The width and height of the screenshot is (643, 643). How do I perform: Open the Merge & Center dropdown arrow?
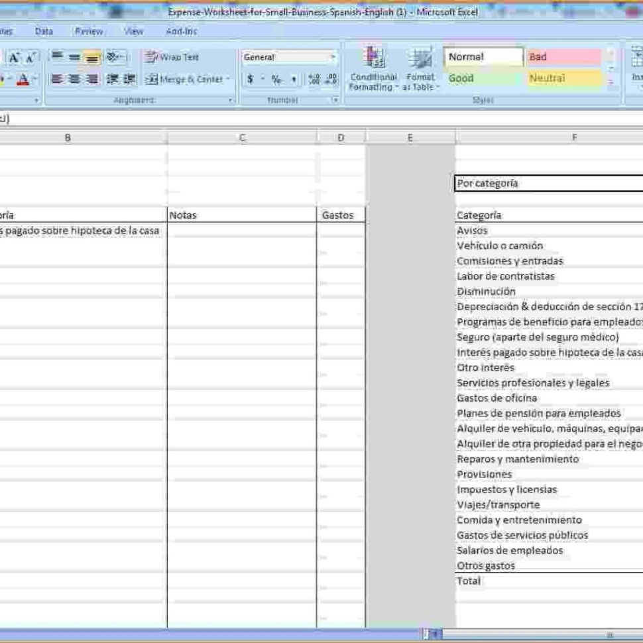pos(226,79)
